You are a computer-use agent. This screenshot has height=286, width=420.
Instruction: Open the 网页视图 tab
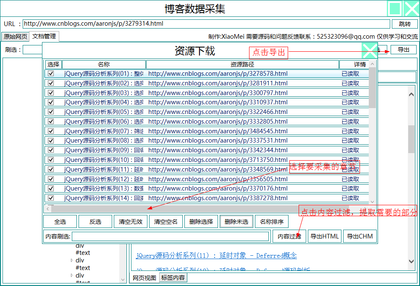click(144, 278)
